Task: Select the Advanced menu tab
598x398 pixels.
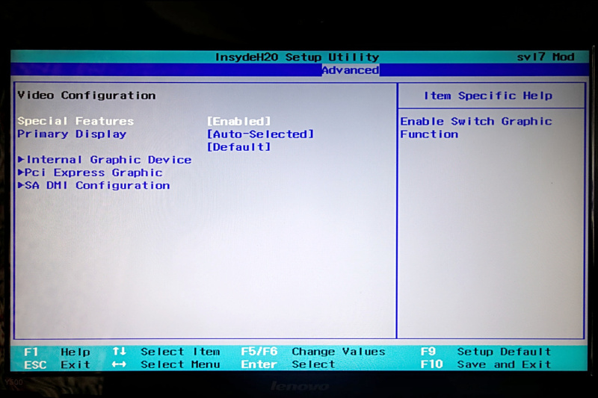Action: pos(350,70)
